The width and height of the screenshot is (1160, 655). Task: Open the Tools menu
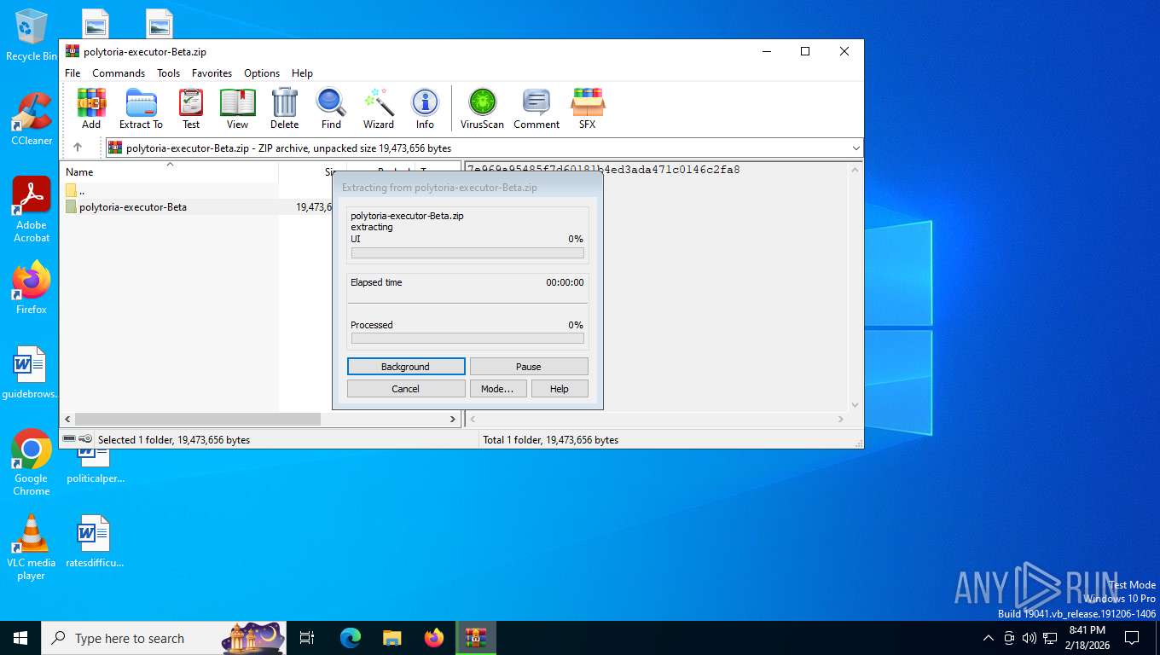[x=168, y=73]
